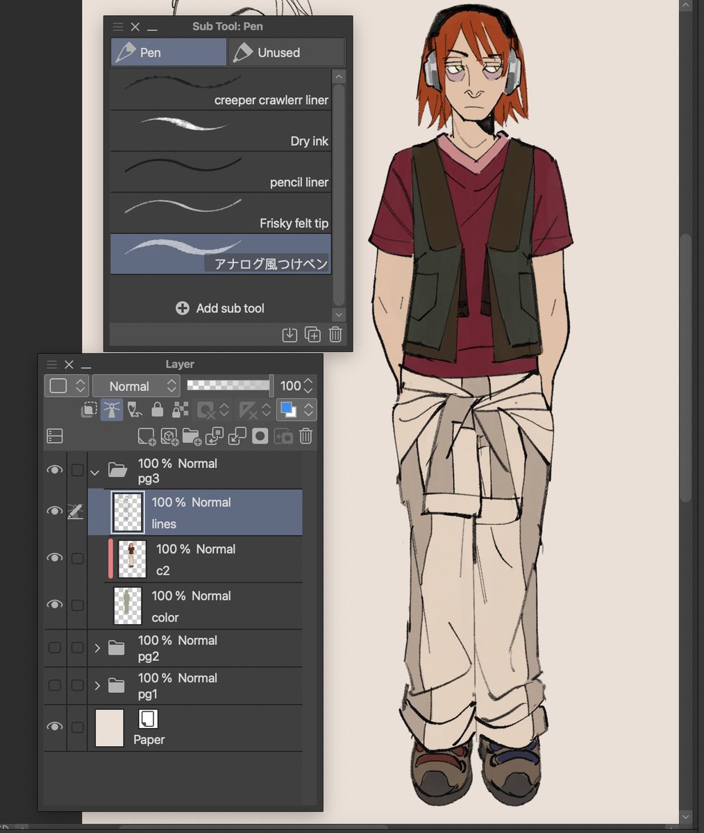Click Add sub tool
The height and width of the screenshot is (833, 704).
[x=220, y=308]
